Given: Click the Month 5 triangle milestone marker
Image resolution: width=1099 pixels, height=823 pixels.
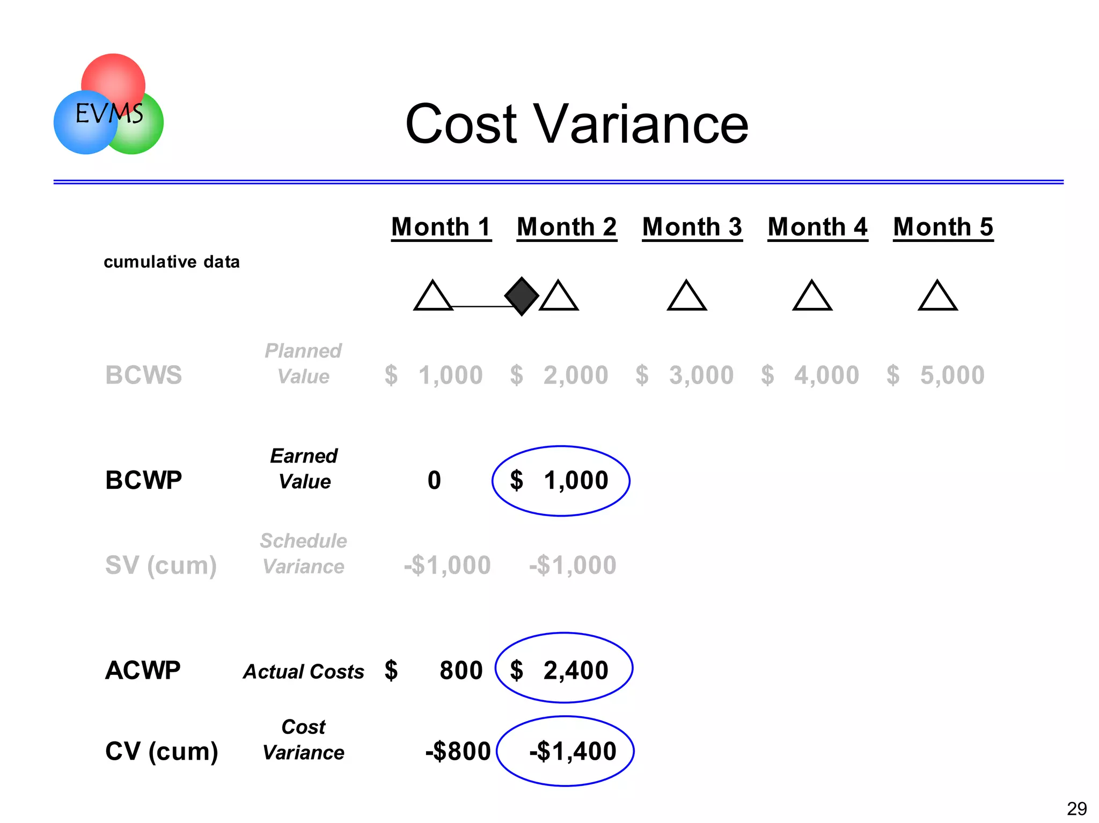Looking at the screenshot, I should [938, 295].
